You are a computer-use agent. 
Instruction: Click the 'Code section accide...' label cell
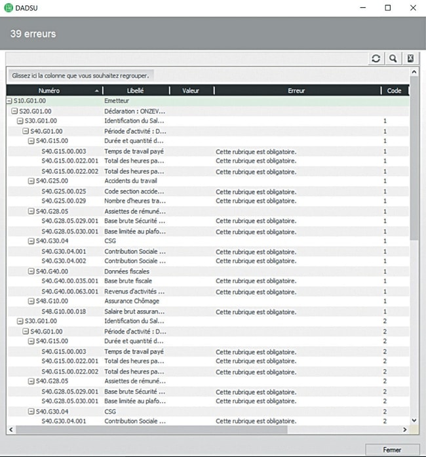click(x=134, y=191)
